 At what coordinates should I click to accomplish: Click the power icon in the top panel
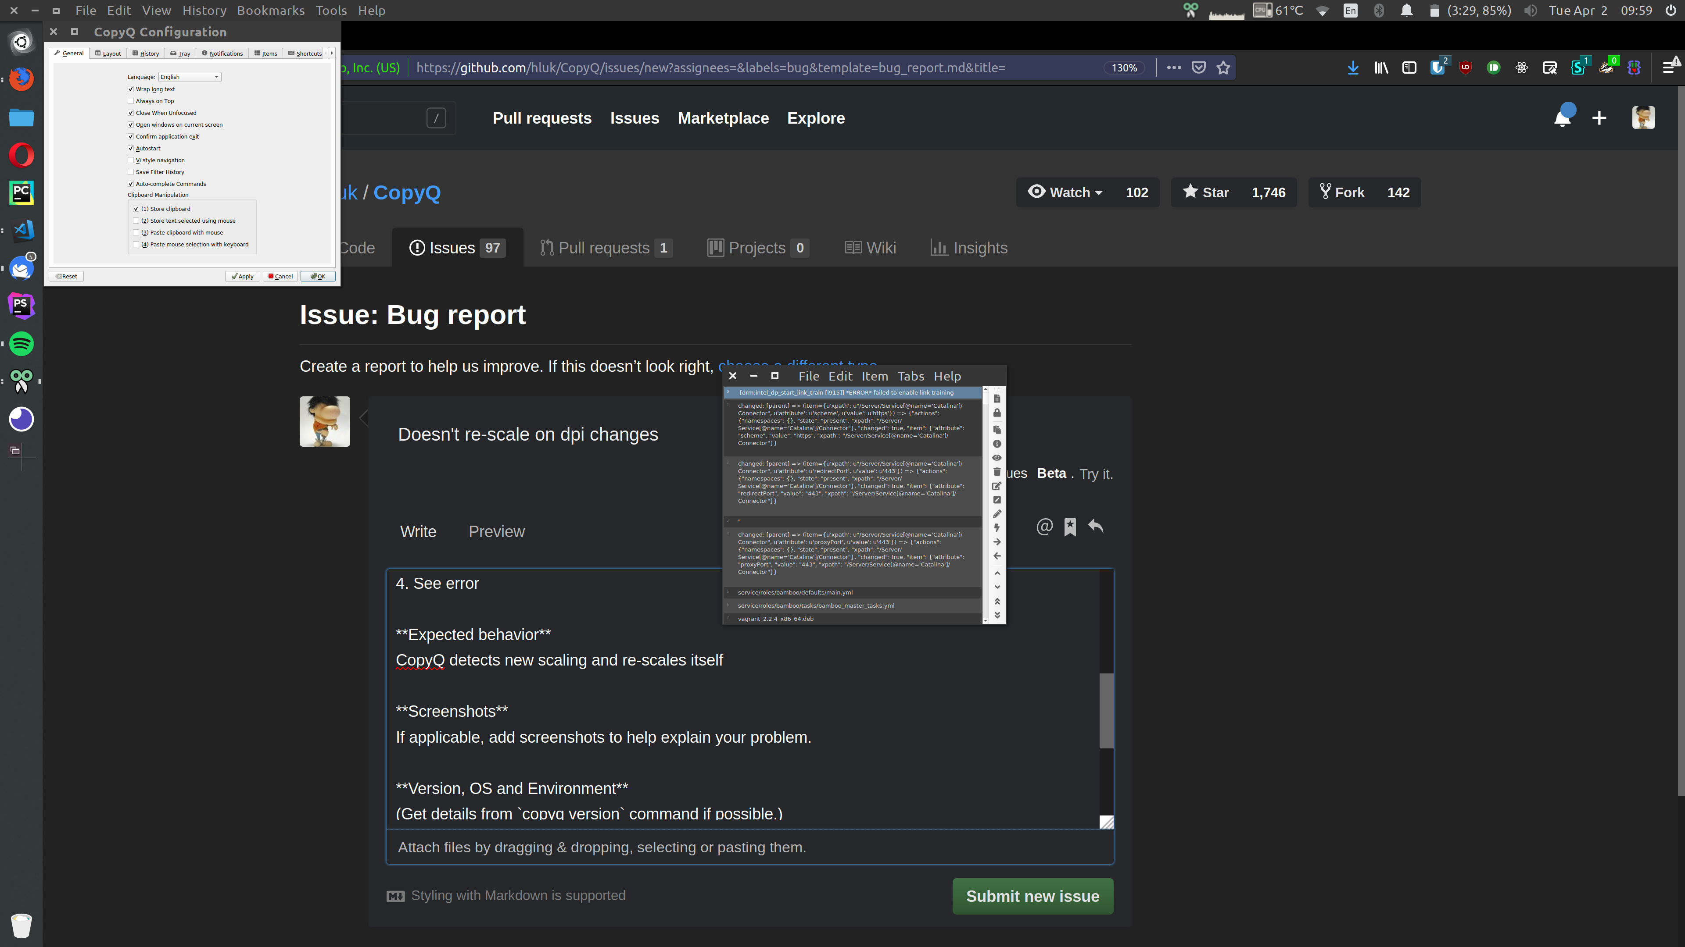click(1671, 11)
